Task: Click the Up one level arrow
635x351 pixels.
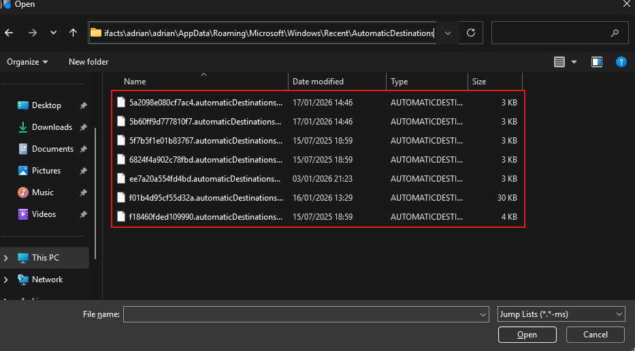Action: click(x=74, y=33)
